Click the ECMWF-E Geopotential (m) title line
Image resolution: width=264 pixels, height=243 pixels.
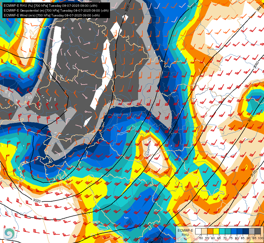click(x=56, y=11)
